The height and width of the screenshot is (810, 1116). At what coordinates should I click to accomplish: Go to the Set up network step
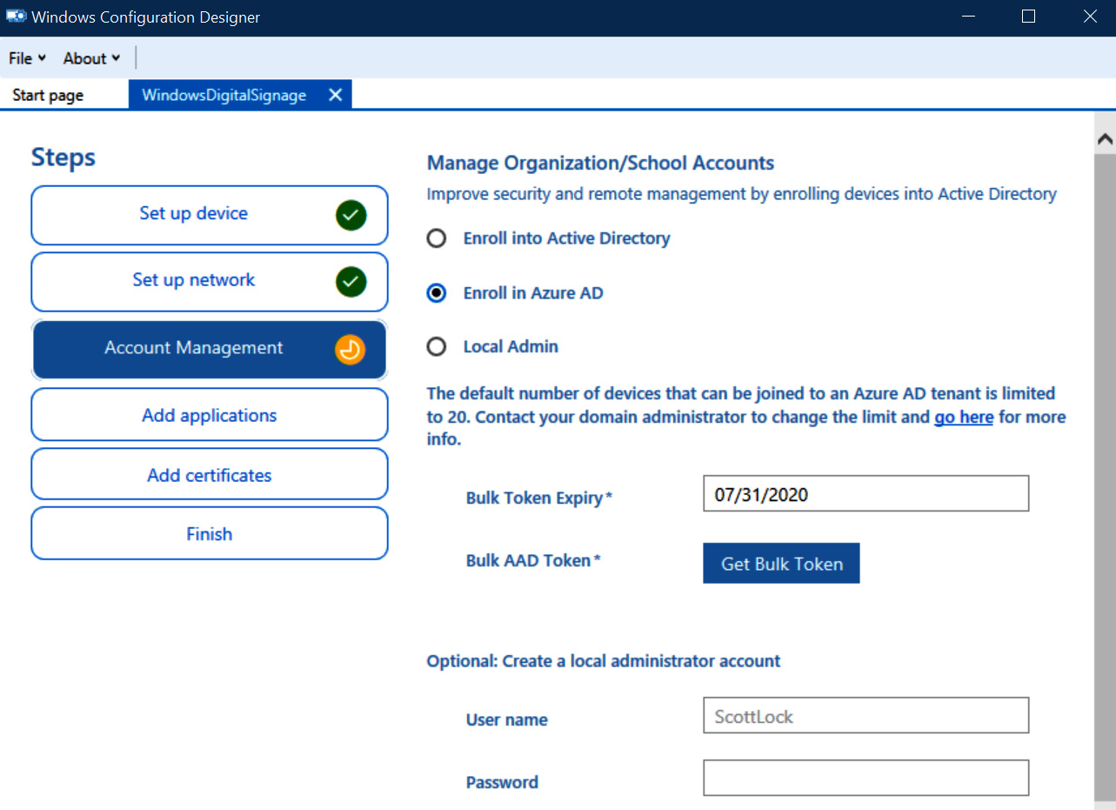(210, 281)
